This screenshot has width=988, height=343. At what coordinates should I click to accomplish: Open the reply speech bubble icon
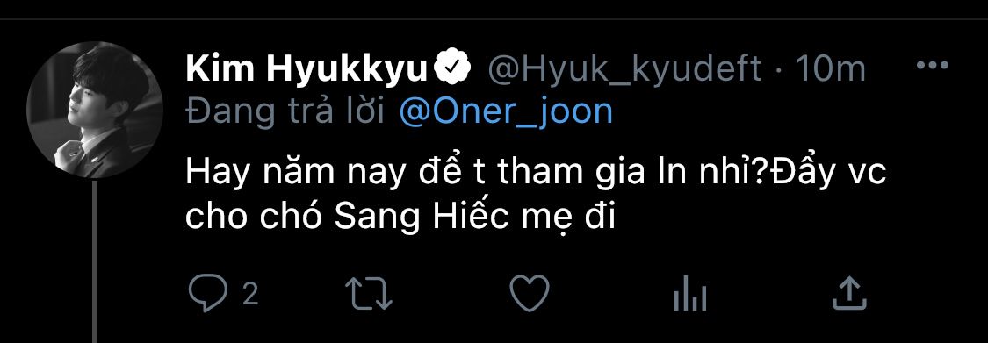coord(208,295)
